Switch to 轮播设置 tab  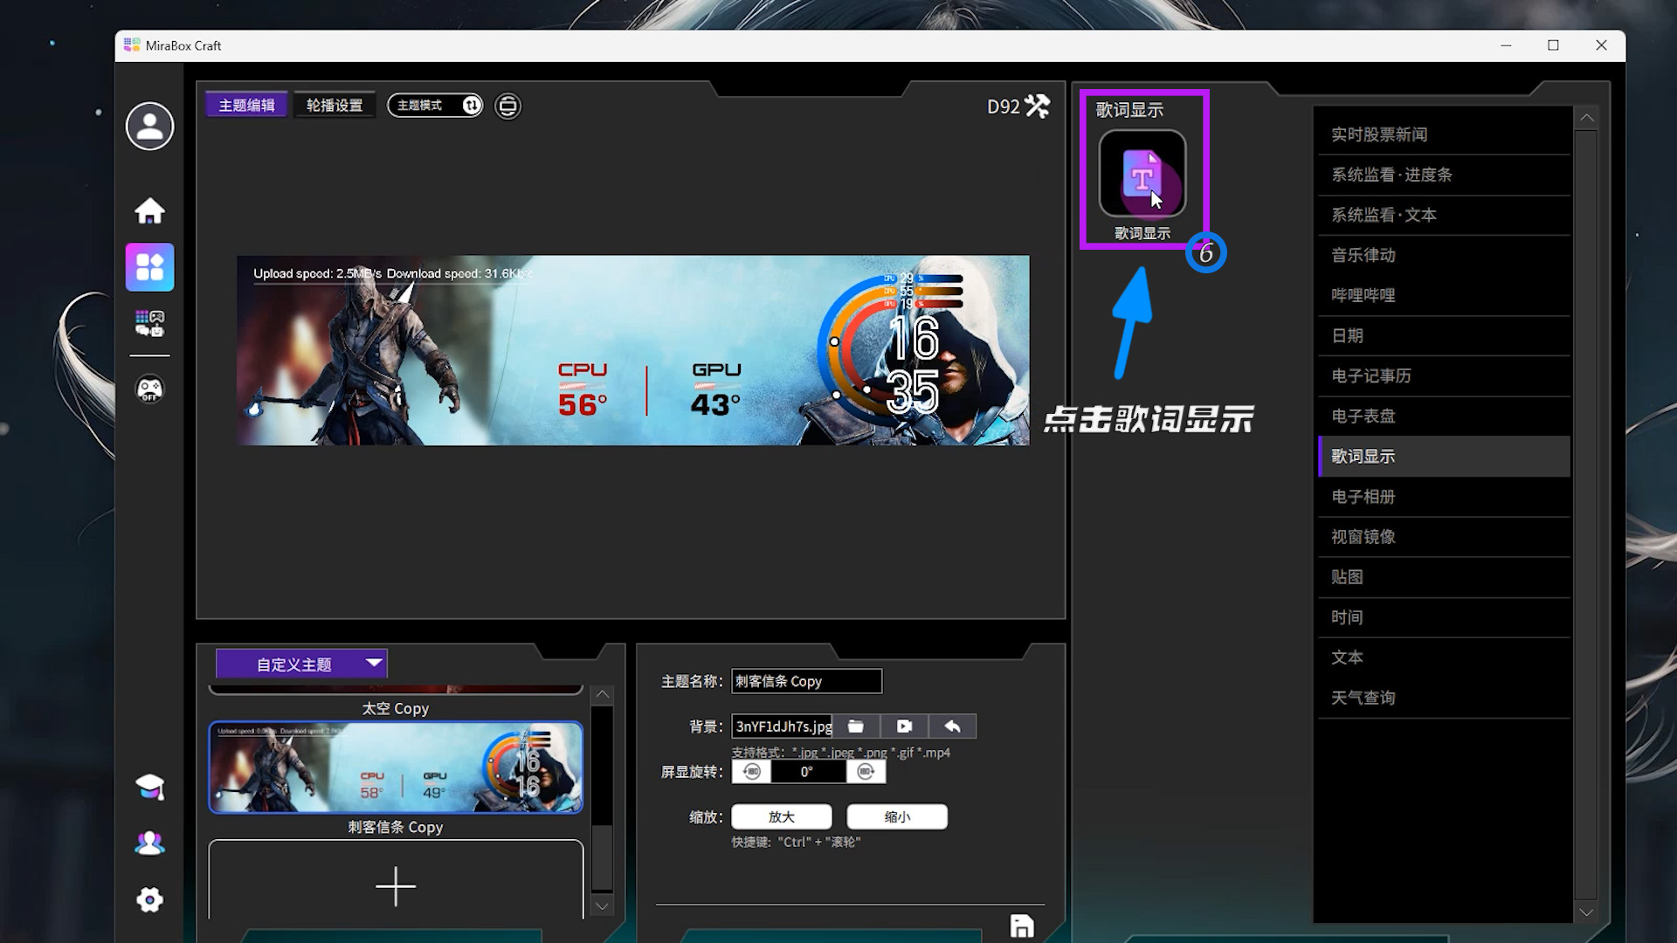(335, 106)
